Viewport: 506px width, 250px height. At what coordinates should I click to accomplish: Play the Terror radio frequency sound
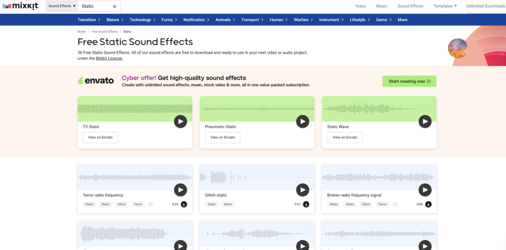(180, 190)
